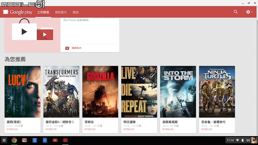
Task: Open the Godzilla movie poster
Action: [100, 92]
